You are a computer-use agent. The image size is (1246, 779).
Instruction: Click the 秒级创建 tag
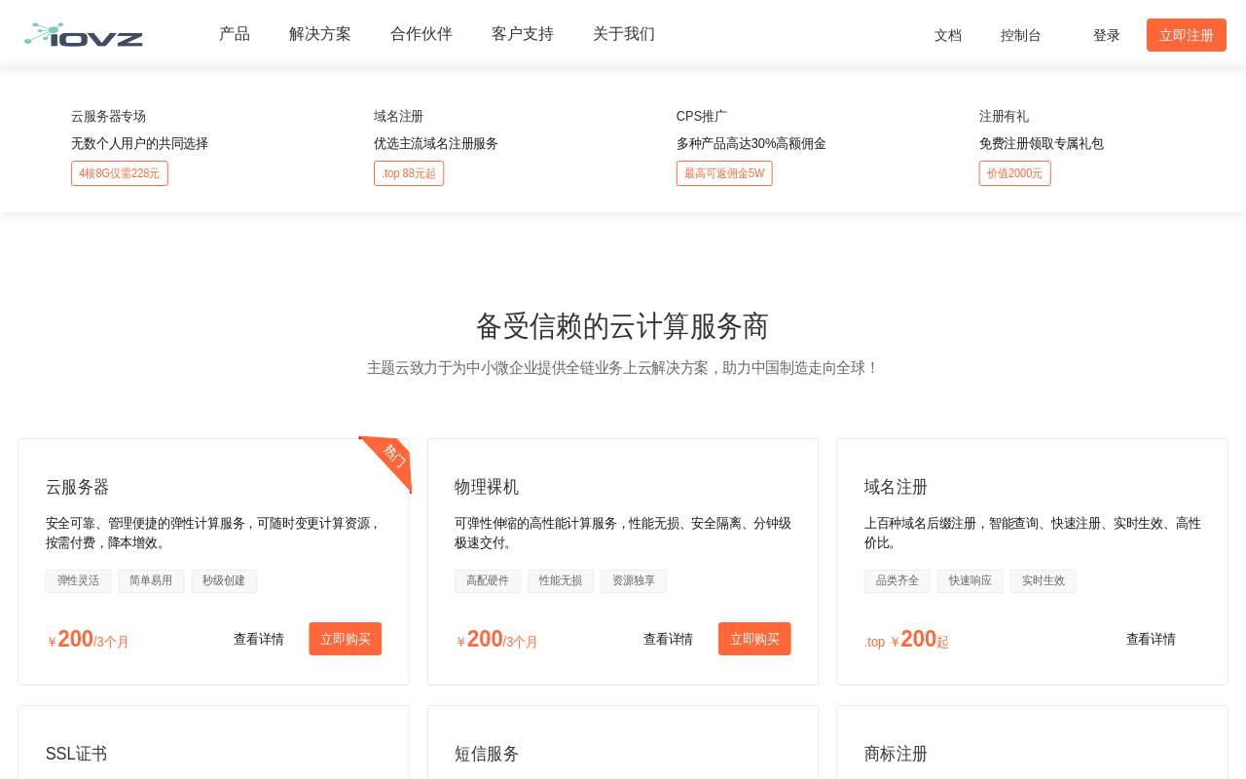[x=224, y=581]
